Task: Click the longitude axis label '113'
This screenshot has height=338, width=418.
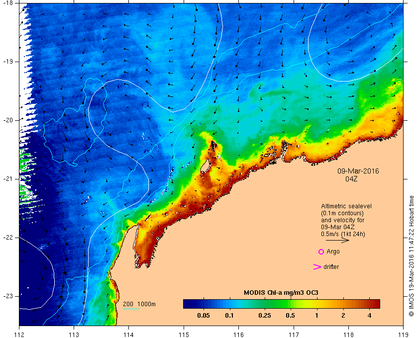Action: [x=74, y=335]
